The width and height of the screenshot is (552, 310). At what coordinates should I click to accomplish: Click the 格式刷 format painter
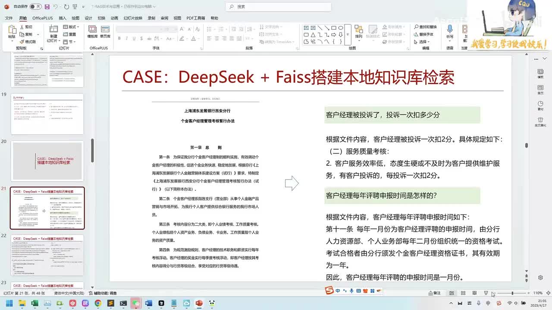pyautogui.click(x=28, y=41)
